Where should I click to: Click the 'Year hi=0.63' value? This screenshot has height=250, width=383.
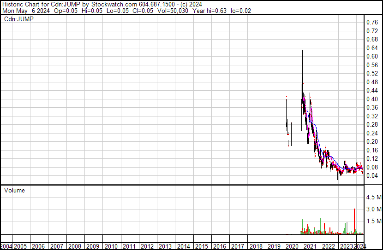(x=209, y=11)
